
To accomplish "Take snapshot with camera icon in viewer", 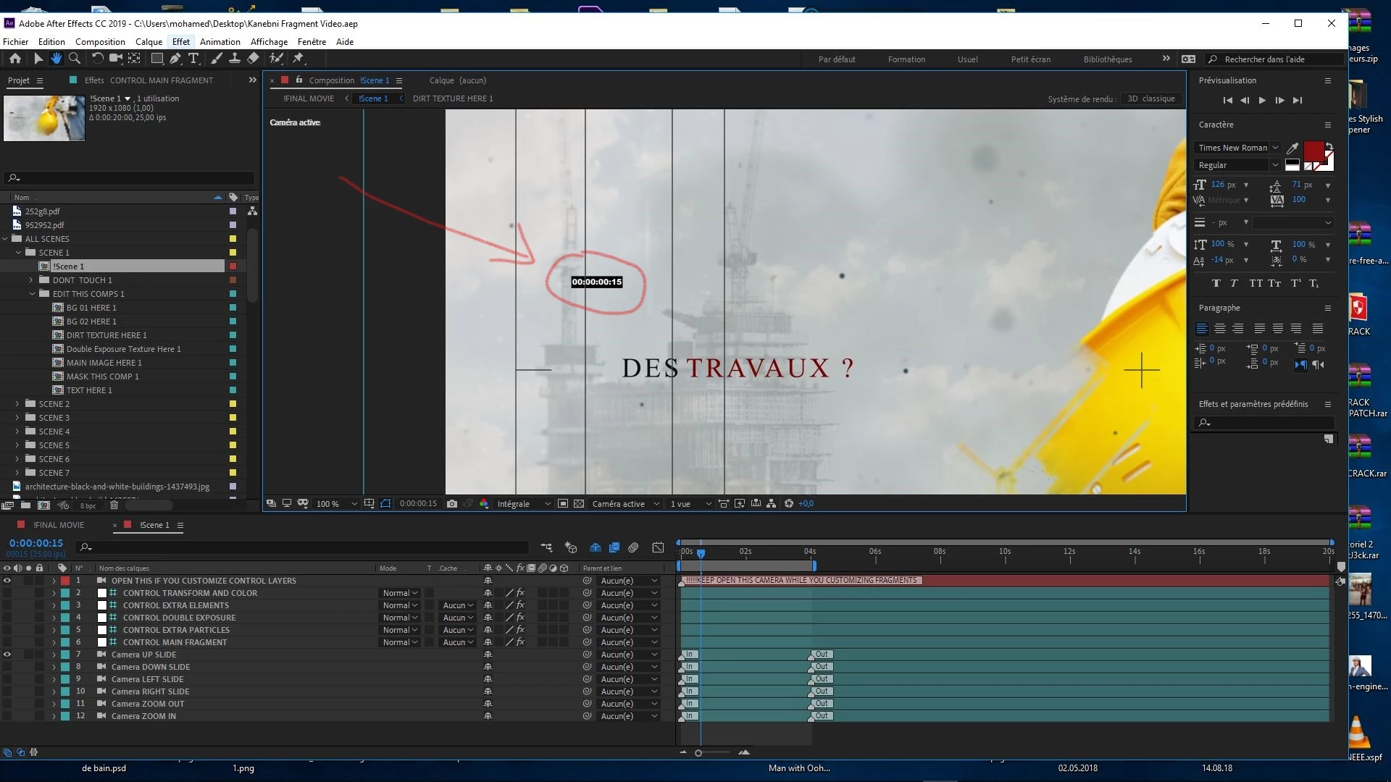I will 452,504.
